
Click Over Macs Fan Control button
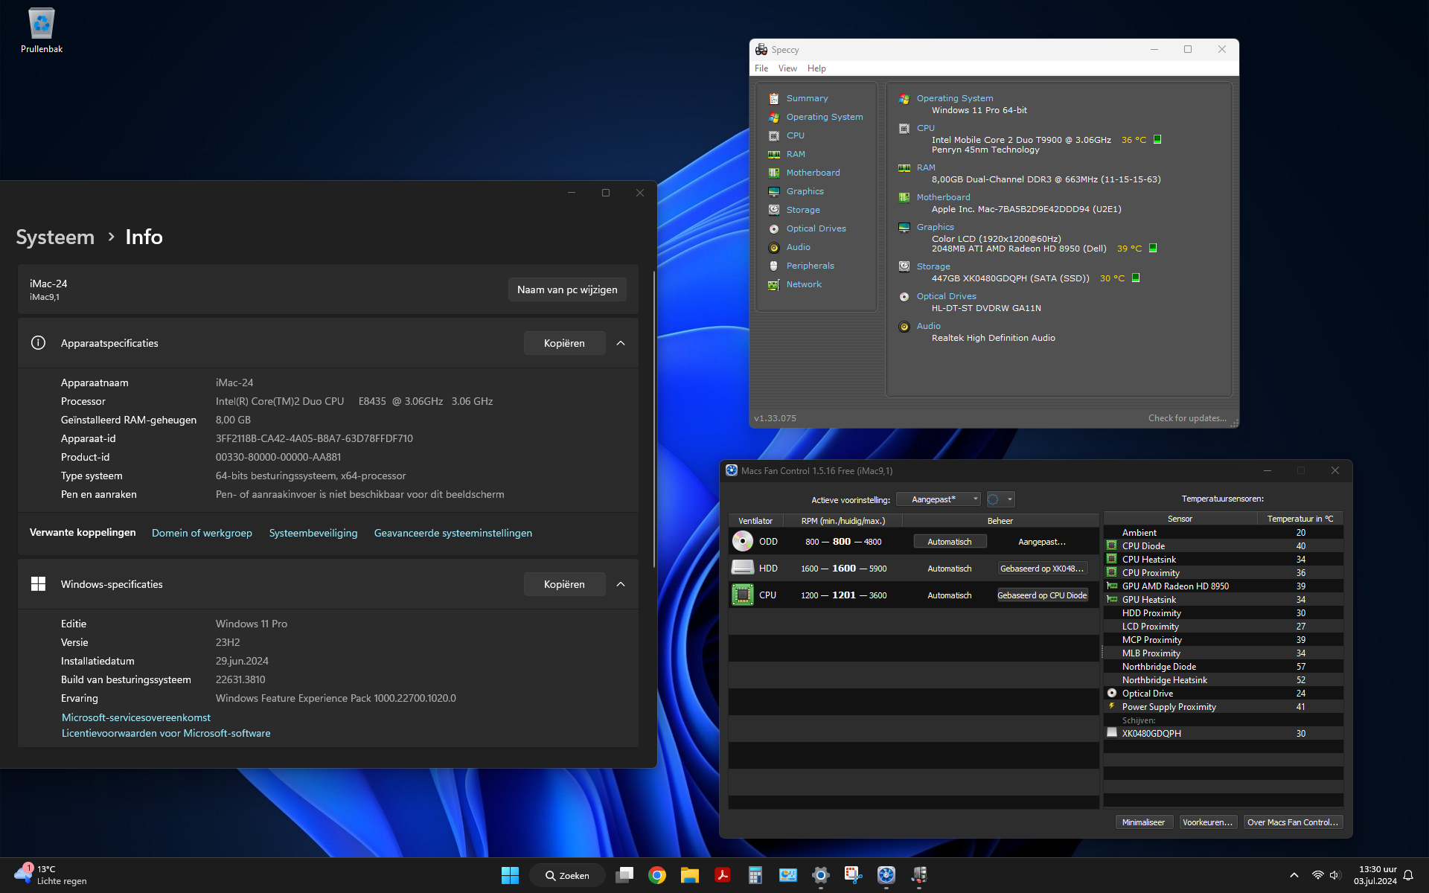tap(1292, 822)
